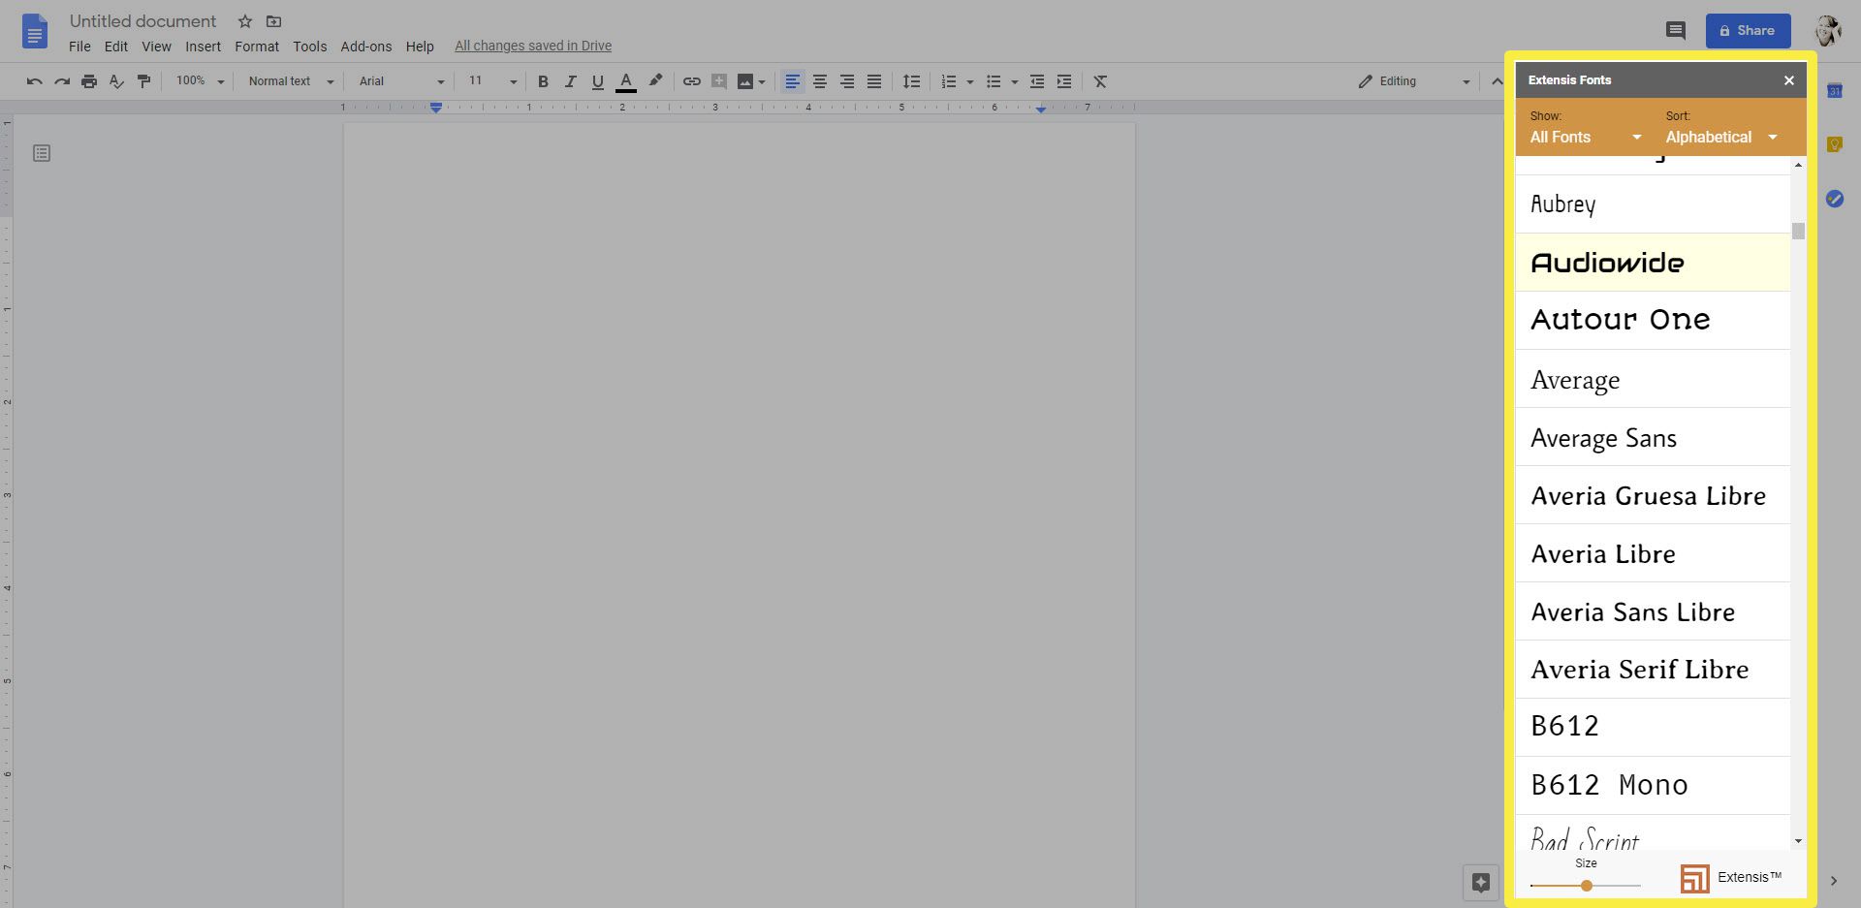This screenshot has width=1861, height=908.
Task: Open the Edit menu
Action: (116, 47)
